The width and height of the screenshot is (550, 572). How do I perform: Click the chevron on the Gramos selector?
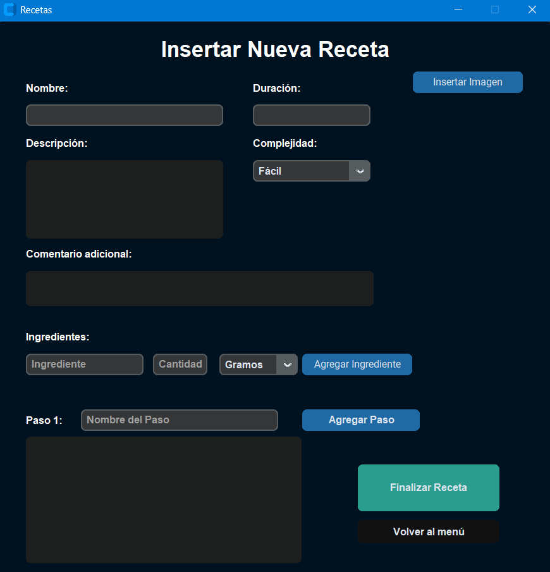coord(288,364)
